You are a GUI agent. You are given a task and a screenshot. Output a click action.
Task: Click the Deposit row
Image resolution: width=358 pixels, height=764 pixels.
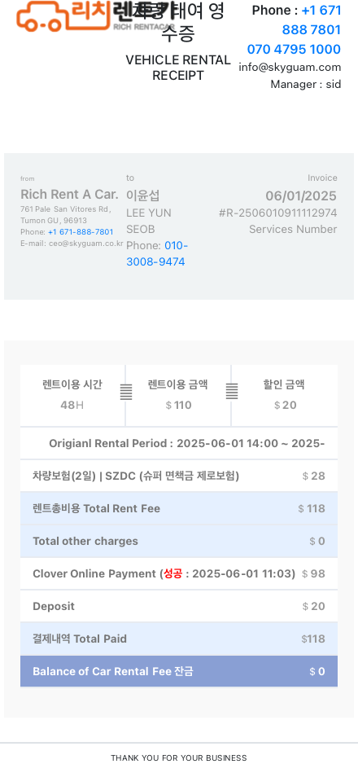[x=178, y=607]
